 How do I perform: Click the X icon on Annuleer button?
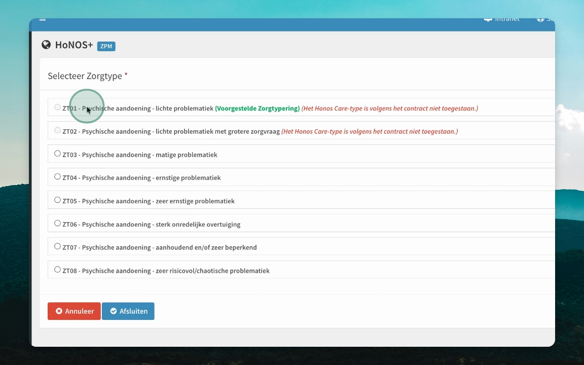[59, 311]
